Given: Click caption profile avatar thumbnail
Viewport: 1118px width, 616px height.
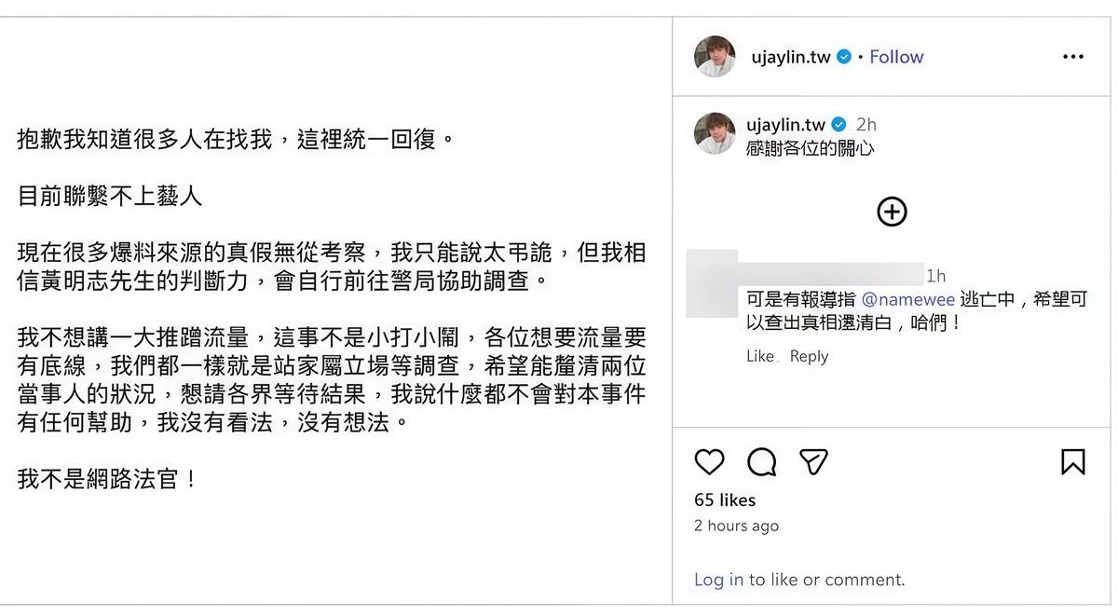Looking at the screenshot, I should click(716, 133).
